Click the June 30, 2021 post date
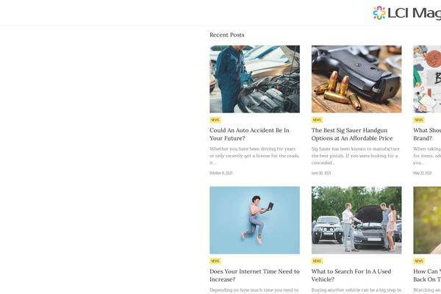Screen dimensions: 441x294 (321, 173)
